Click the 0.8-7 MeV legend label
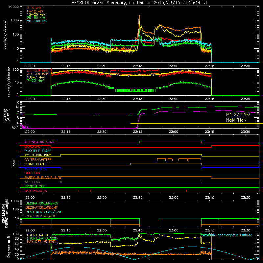Viewport: 263px width, 263px height. (36, 77)
